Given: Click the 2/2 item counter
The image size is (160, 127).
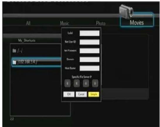Looking at the screenshot, I should click(12, 119).
